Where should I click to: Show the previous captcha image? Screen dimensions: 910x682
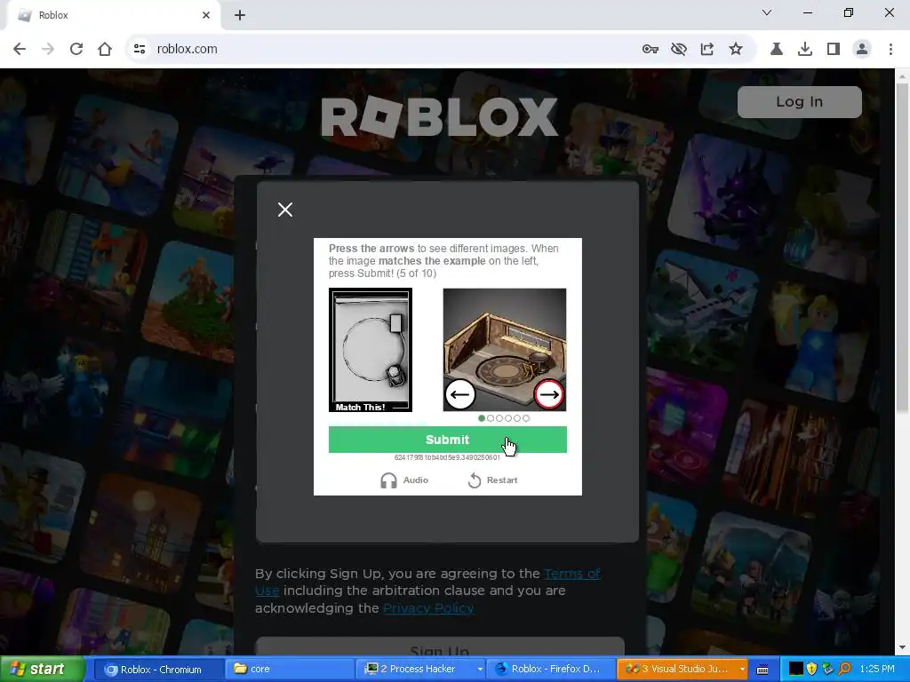click(x=460, y=394)
